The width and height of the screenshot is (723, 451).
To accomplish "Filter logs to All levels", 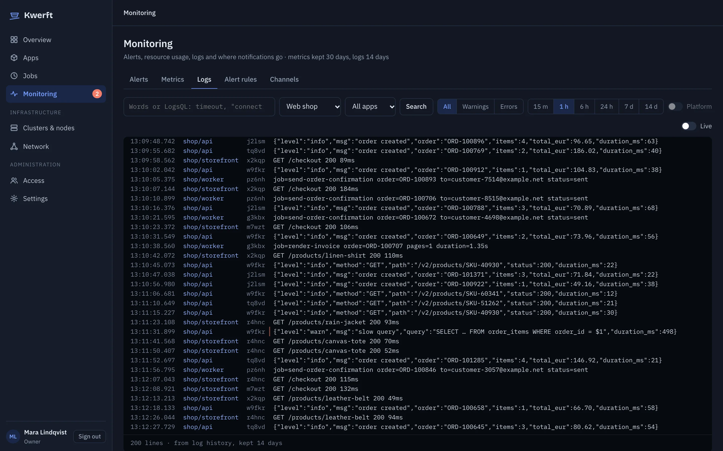I will [x=447, y=106].
